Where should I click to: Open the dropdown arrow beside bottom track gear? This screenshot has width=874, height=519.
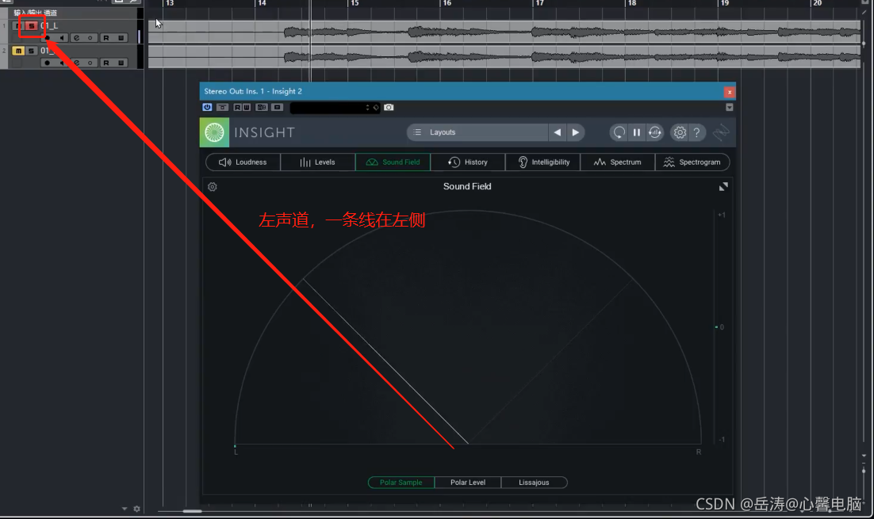[x=125, y=509]
